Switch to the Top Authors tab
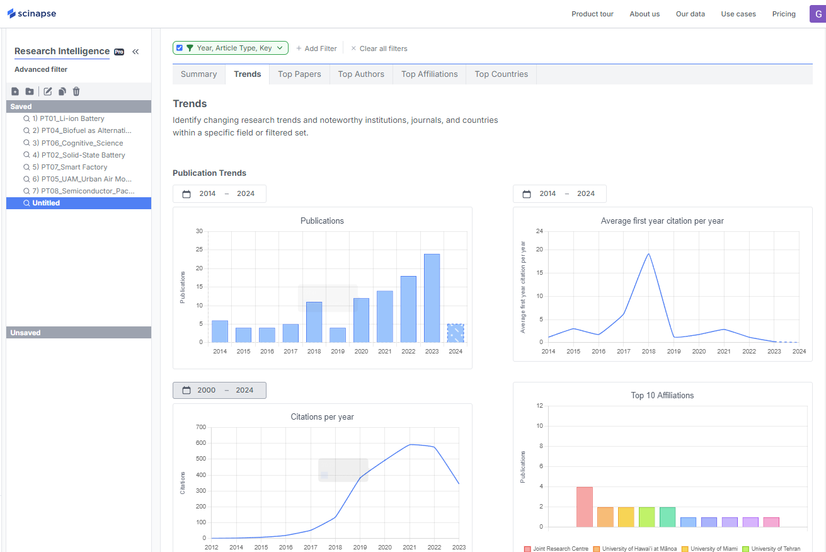826x552 pixels. click(x=361, y=74)
